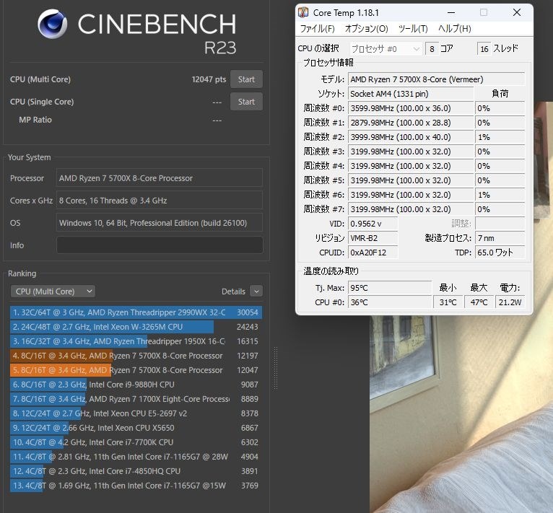The height and width of the screenshot is (513, 553).
Task: Click the 周波数 #7 frequency value
Action: point(411,209)
